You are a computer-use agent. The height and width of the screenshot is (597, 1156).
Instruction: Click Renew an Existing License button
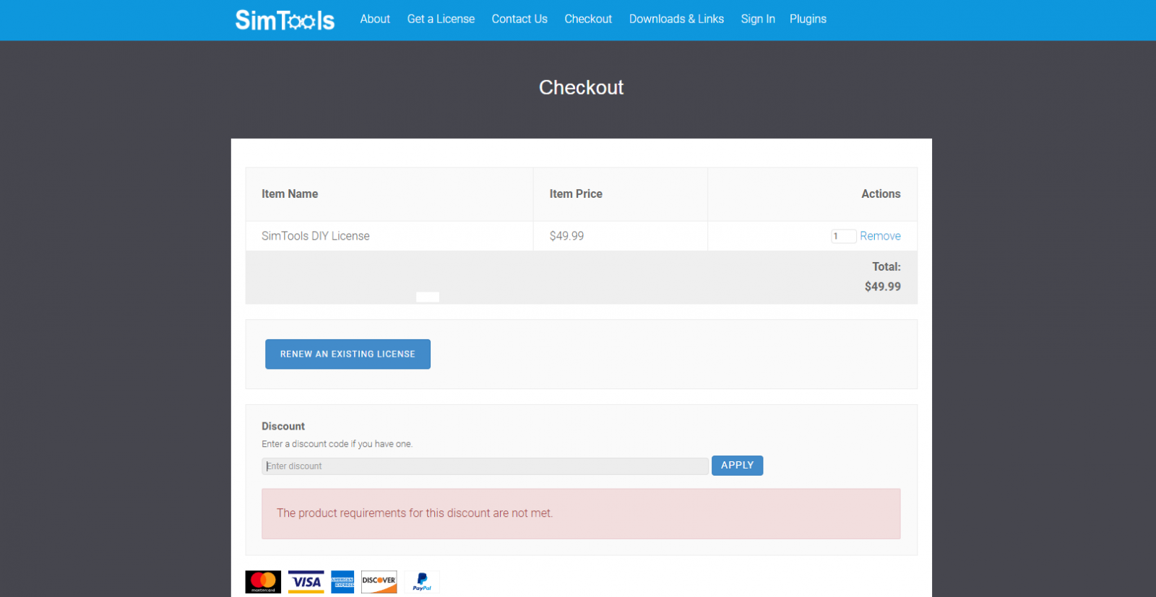click(x=348, y=354)
